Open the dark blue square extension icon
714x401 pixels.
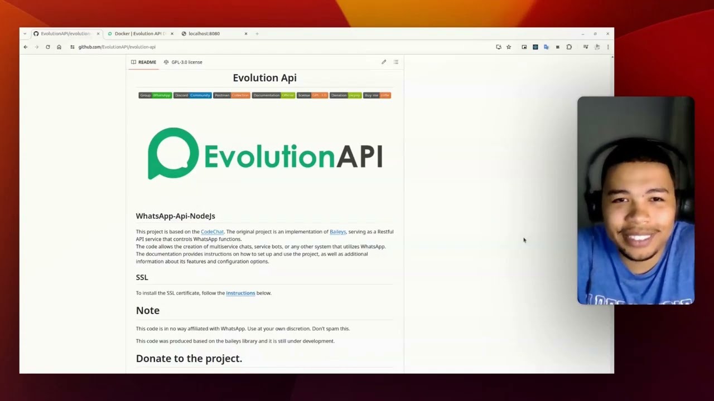point(535,47)
